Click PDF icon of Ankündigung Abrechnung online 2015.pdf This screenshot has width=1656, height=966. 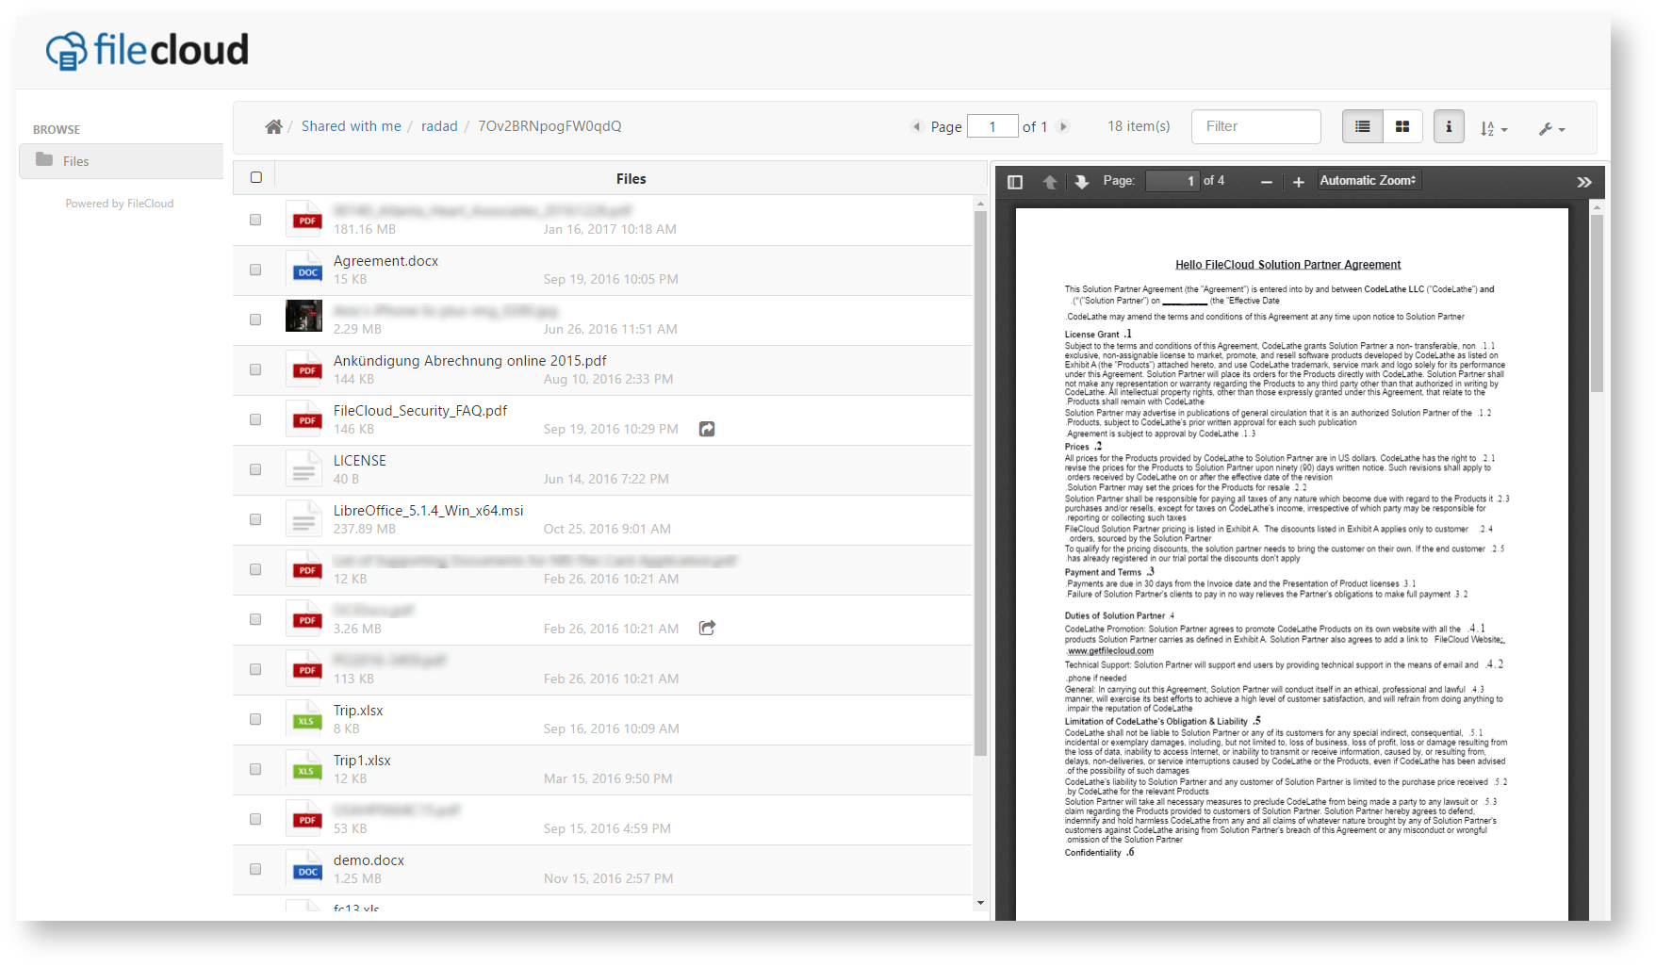click(304, 369)
